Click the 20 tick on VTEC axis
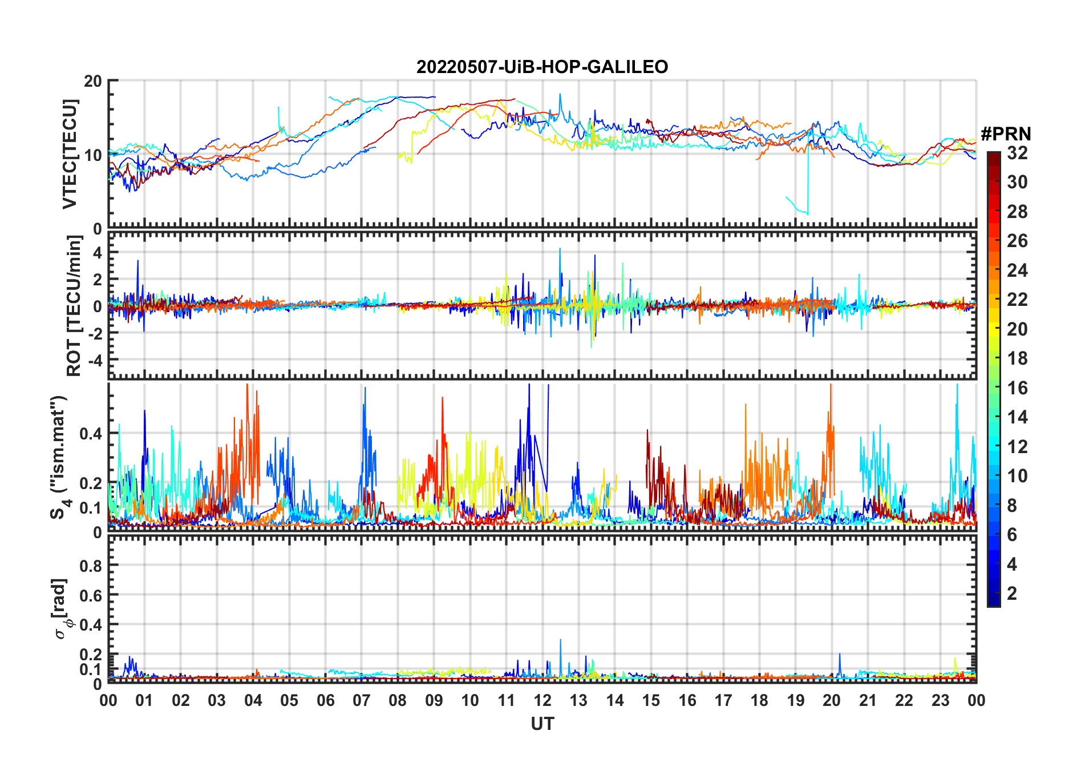 pyautogui.click(x=93, y=82)
